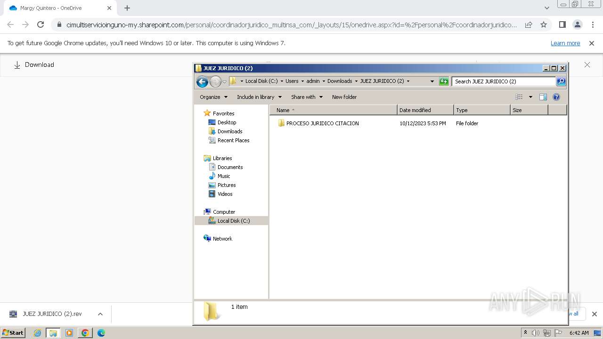Open the Organize menu

click(x=213, y=97)
